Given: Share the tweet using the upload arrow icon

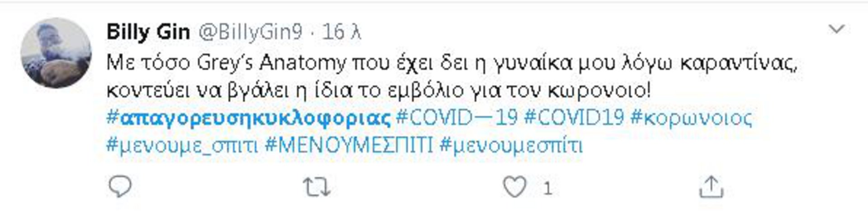Looking at the screenshot, I should pyautogui.click(x=711, y=187).
